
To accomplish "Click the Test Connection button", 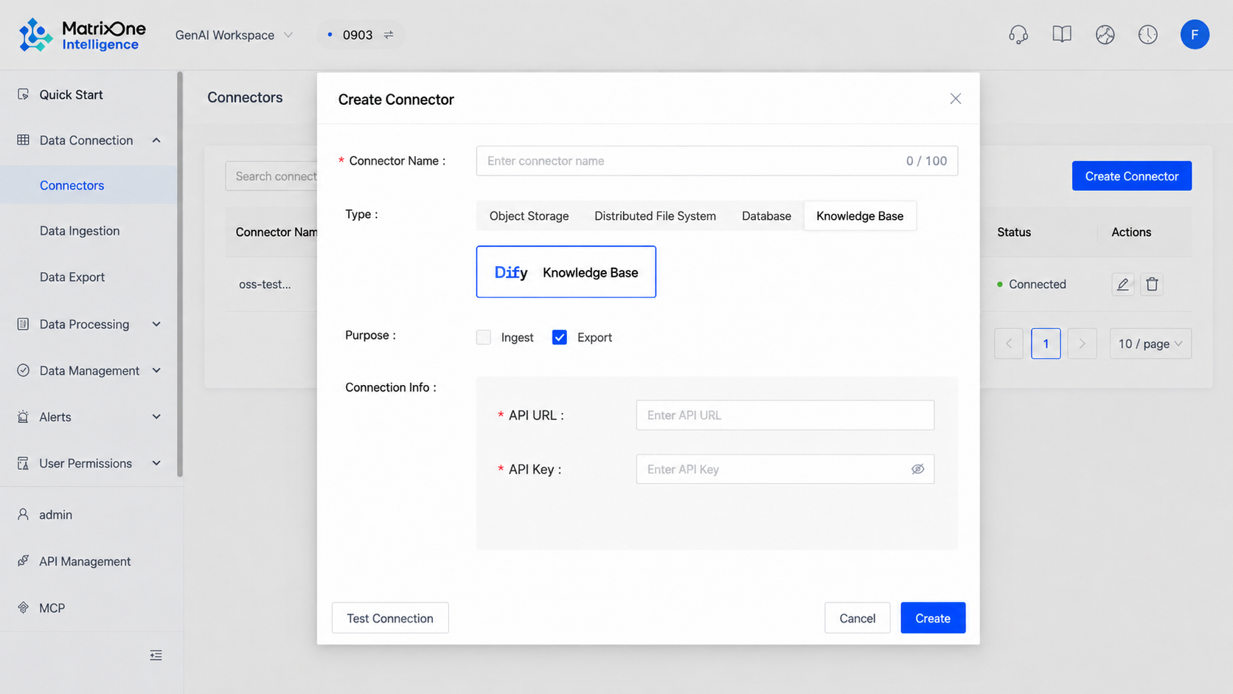I will click(390, 618).
